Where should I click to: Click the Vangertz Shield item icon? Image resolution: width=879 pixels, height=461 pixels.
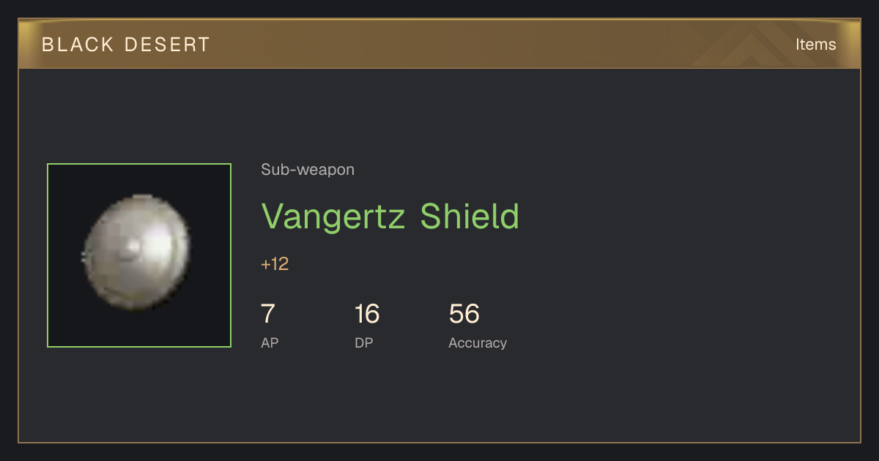click(138, 254)
